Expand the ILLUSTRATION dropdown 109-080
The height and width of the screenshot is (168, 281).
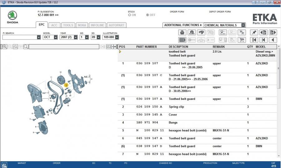coord(117,37)
